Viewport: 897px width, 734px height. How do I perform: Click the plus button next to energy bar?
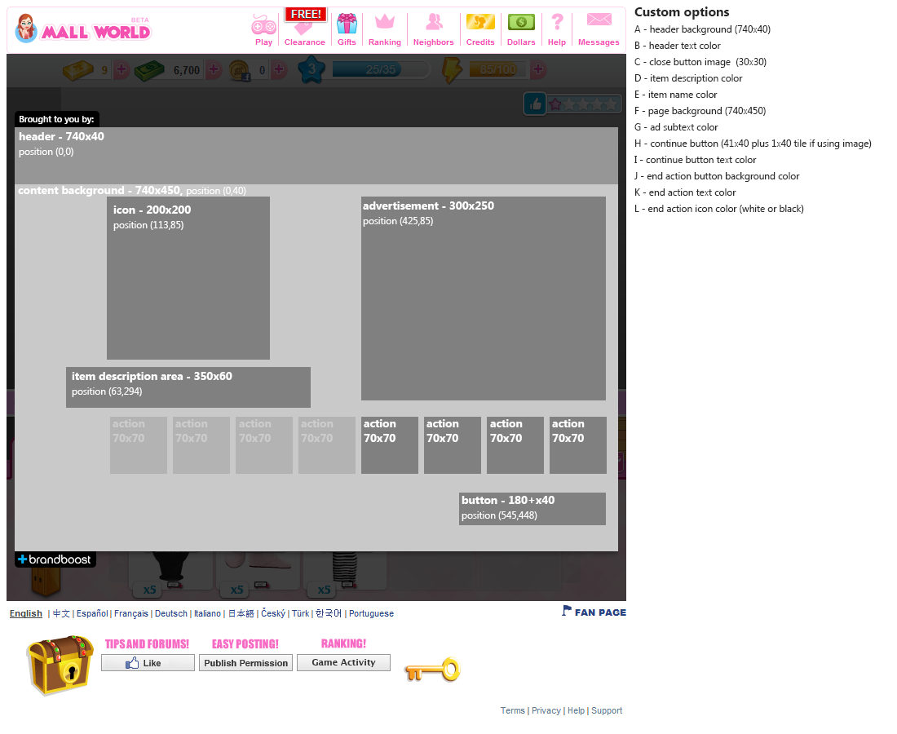538,70
